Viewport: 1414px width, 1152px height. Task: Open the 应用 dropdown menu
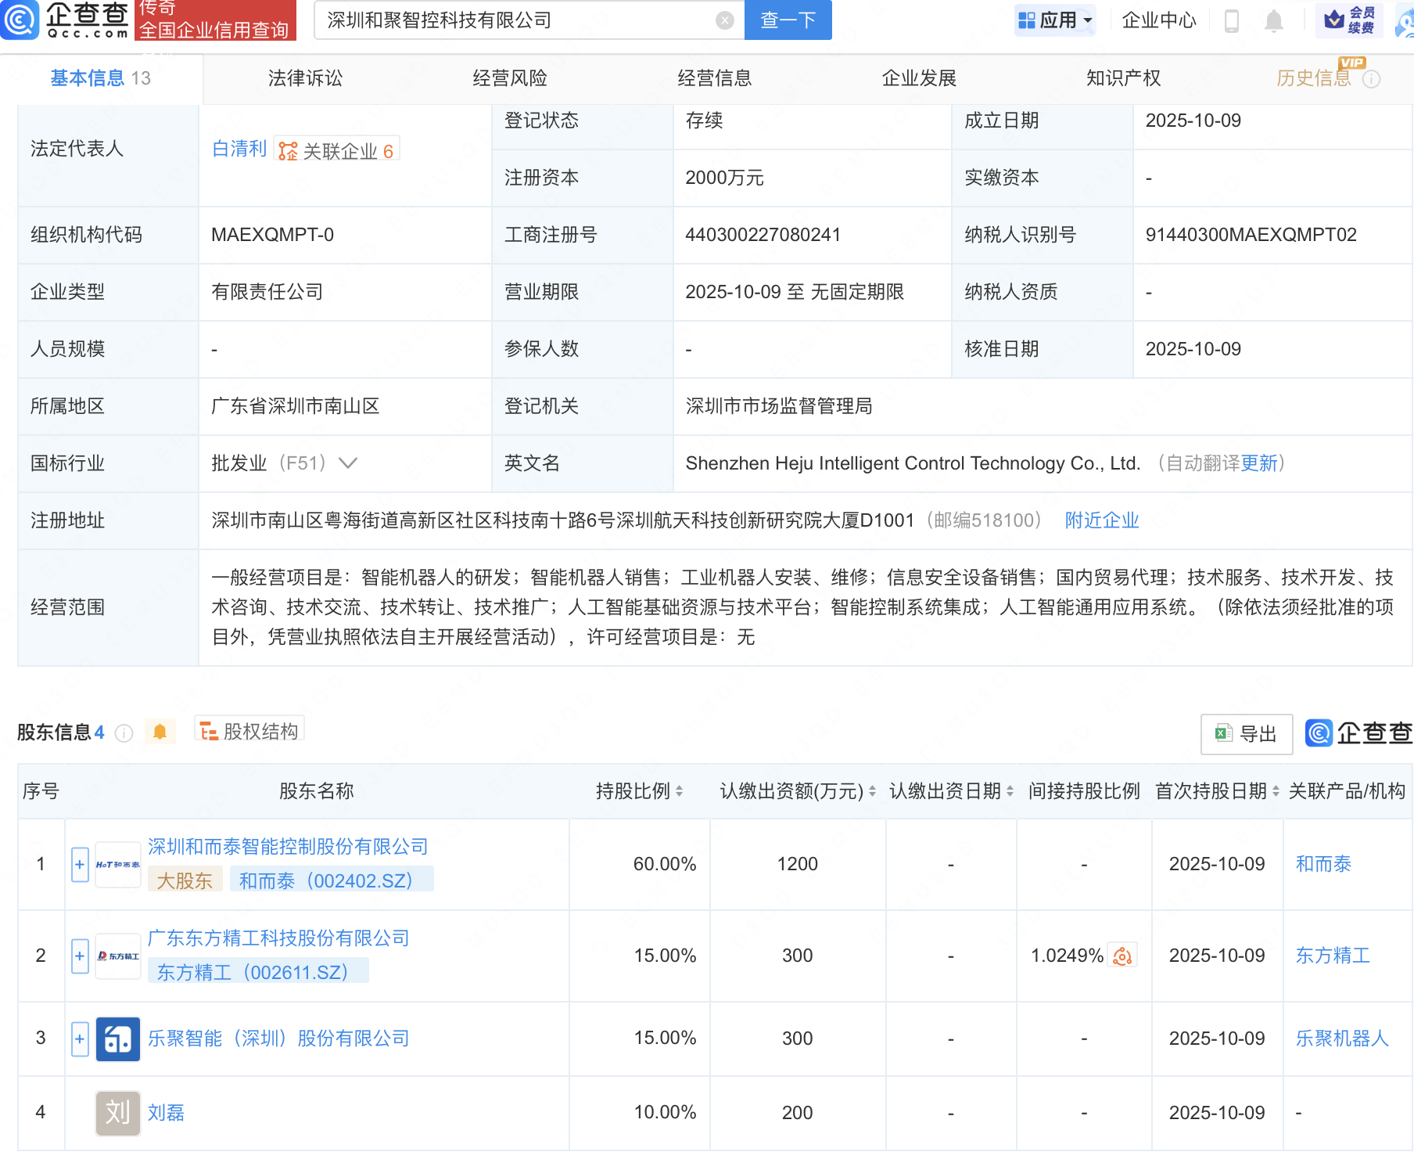point(1056,20)
